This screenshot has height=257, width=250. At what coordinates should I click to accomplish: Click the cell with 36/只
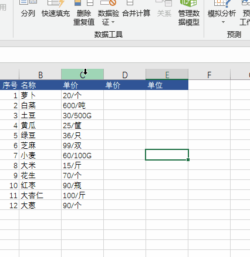[82, 135]
